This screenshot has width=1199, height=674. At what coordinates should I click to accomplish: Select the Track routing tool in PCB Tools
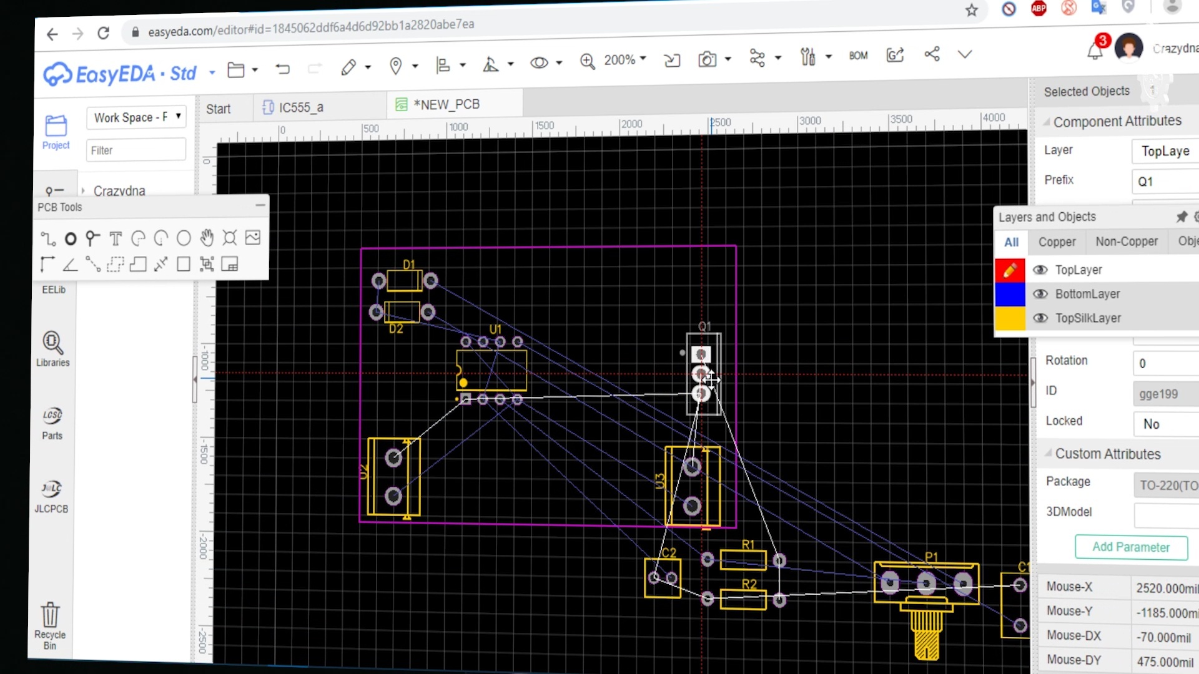point(47,238)
